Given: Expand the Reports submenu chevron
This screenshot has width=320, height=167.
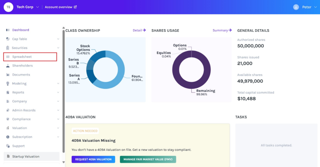Looking at the screenshot, I should [58, 93].
